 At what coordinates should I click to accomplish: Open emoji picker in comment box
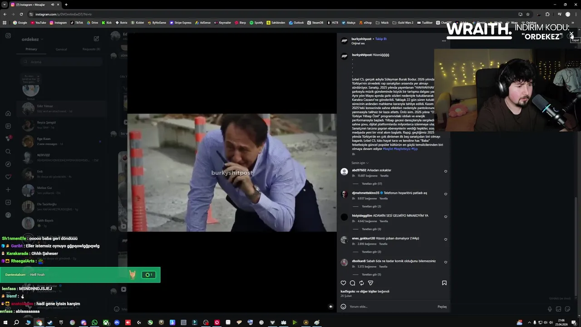343,307
